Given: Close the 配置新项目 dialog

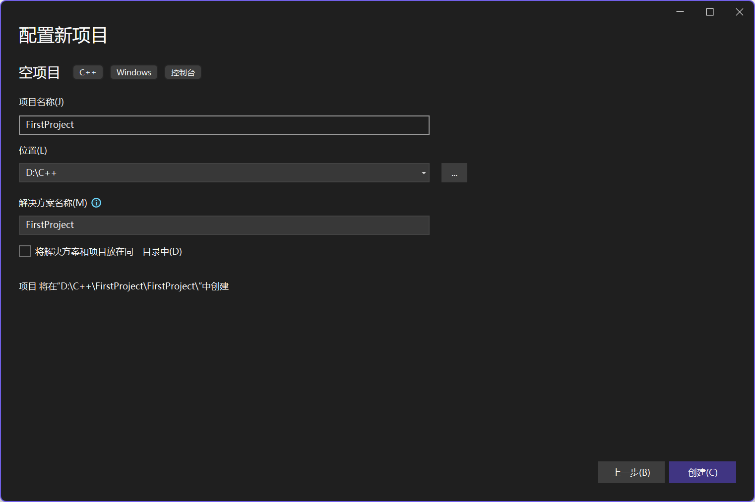Looking at the screenshot, I should [x=739, y=12].
